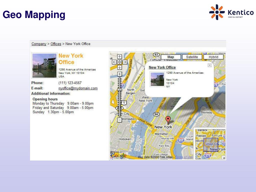Click Monday to Thursday hours row

pyautogui.click(x=63, y=103)
